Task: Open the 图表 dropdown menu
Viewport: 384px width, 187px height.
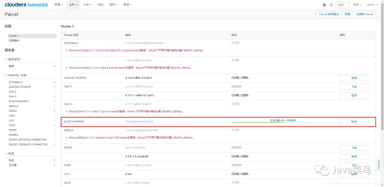Action: (113, 5)
